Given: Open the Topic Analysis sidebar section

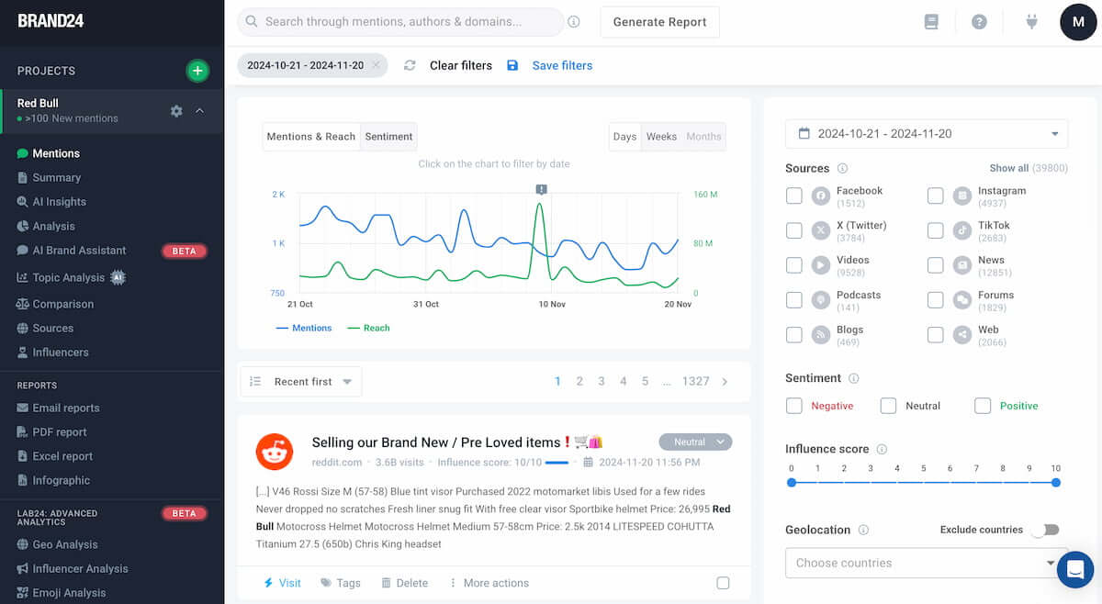Looking at the screenshot, I should click(x=69, y=277).
